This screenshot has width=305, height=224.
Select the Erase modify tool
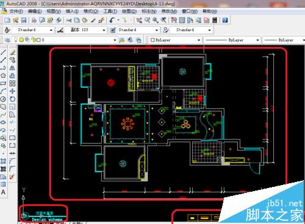[12, 52]
